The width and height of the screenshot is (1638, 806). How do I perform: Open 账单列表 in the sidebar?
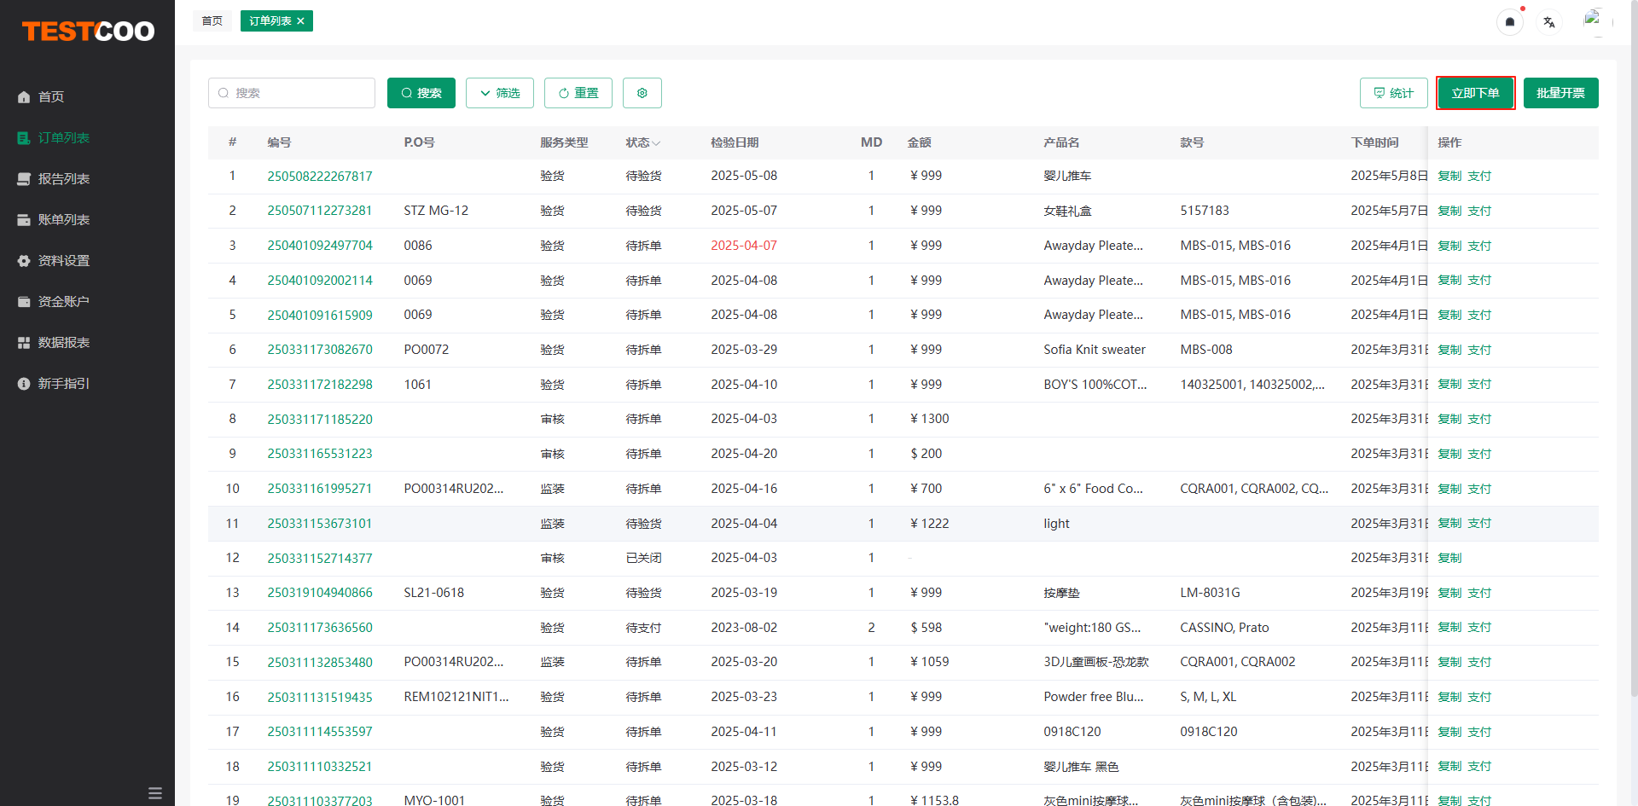(63, 220)
